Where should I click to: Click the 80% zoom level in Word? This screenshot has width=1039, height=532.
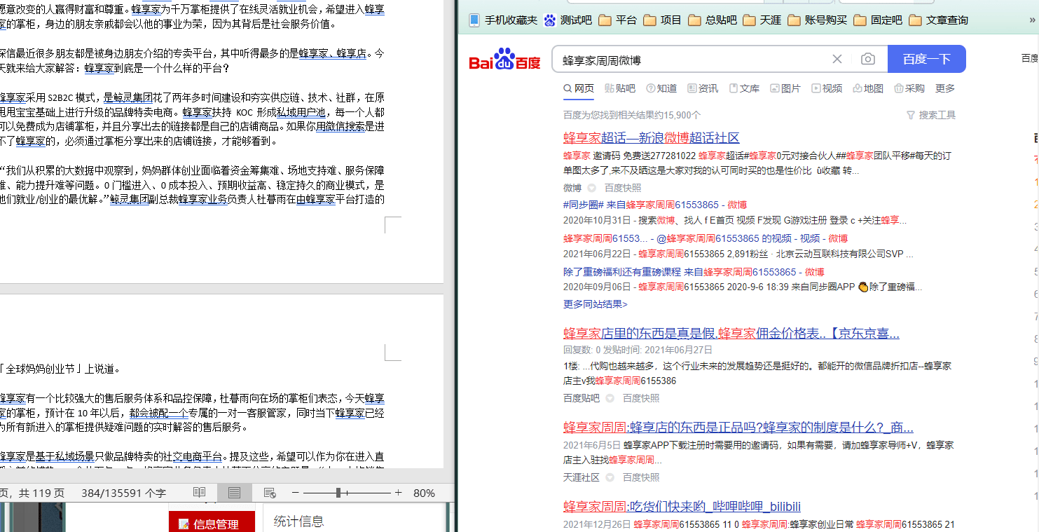coord(424,493)
